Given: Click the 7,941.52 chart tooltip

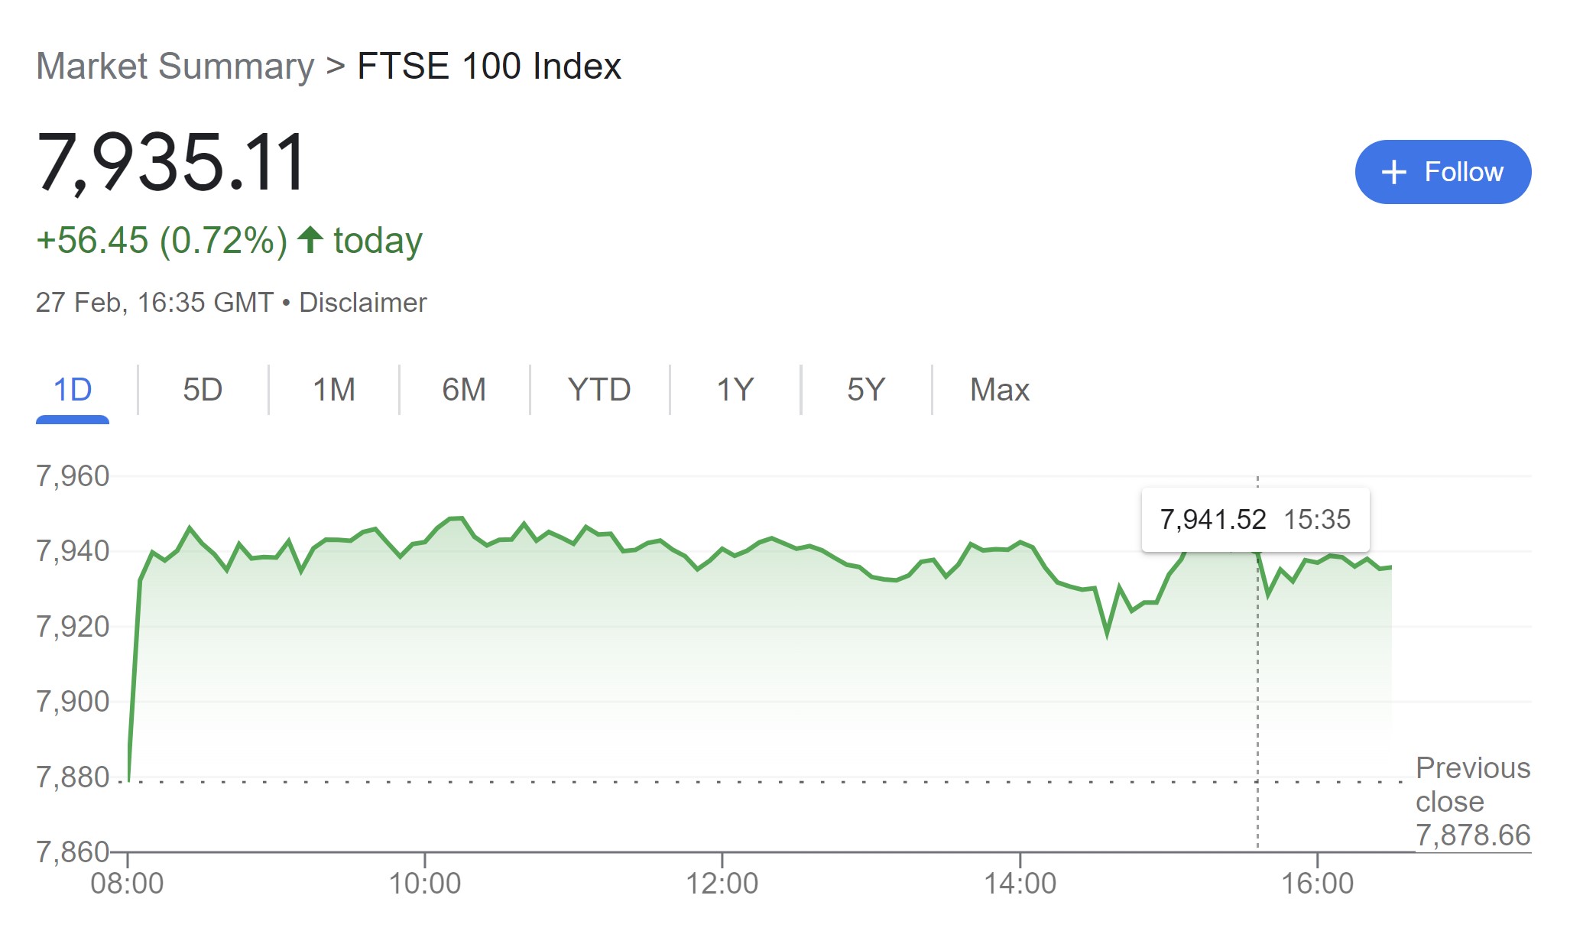Looking at the screenshot, I should click(1255, 520).
